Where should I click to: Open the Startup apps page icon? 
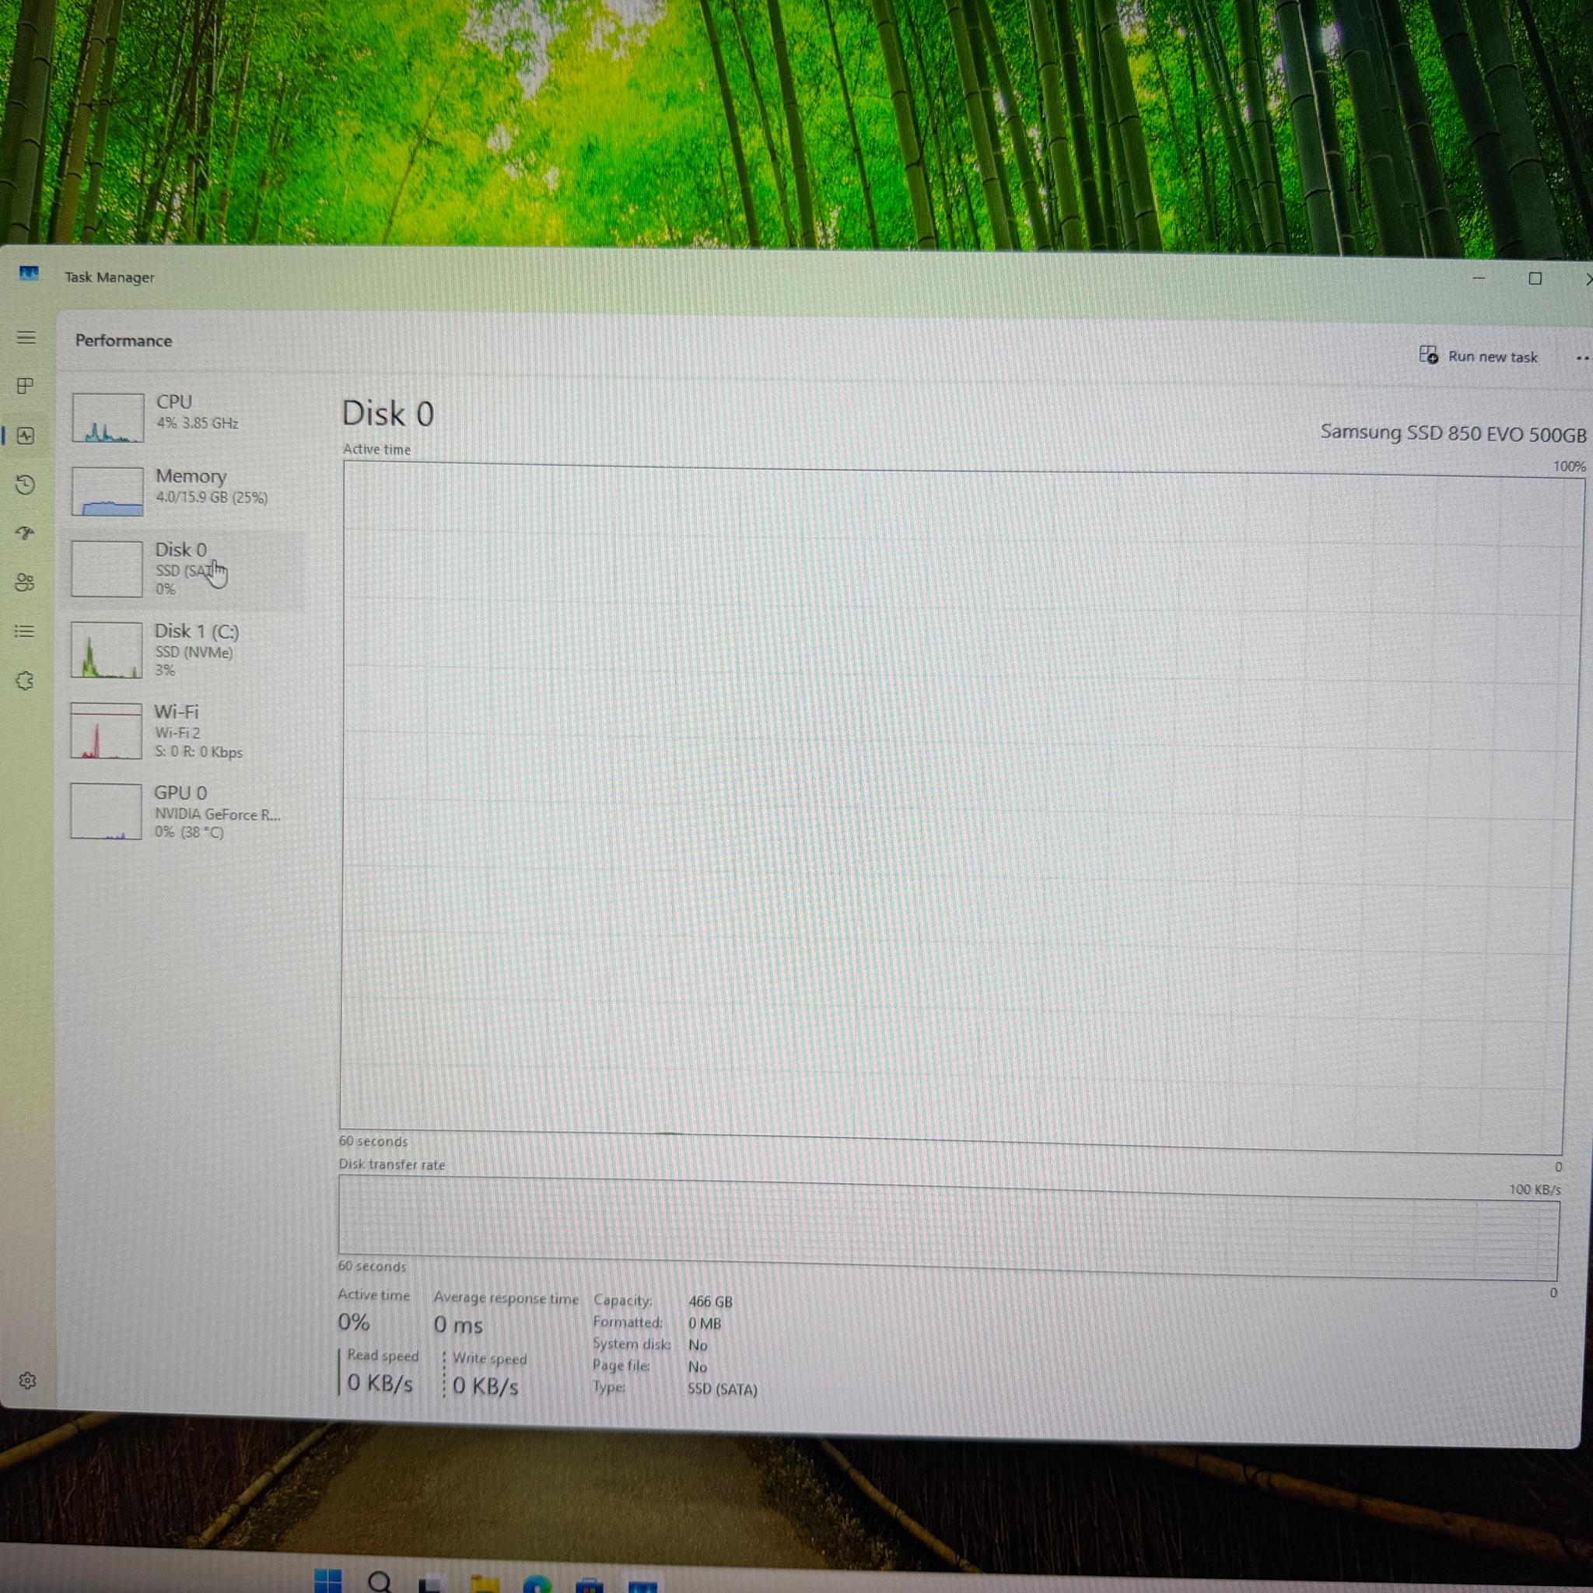click(26, 534)
